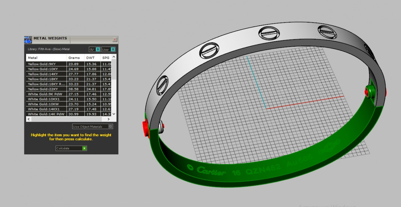The image size is (401, 207).
Task: Click the Library: Fifth Ave - (Slow)-Metal label
Action: point(49,49)
